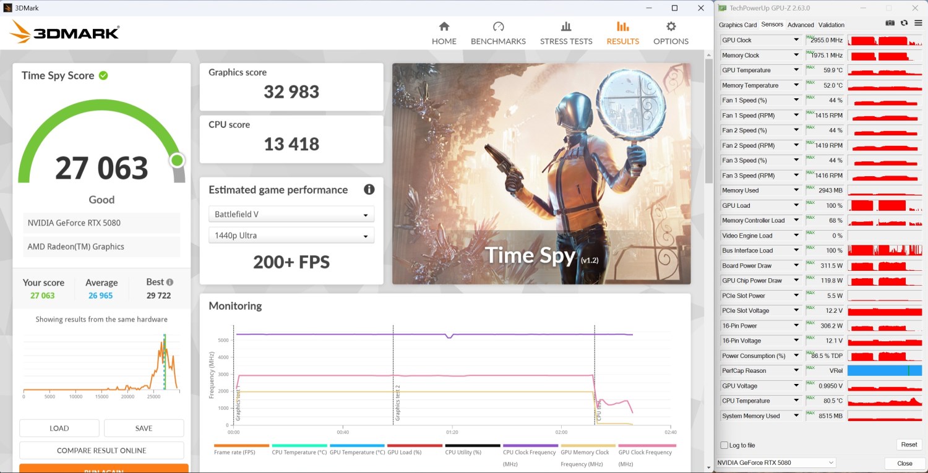Select the RESULTS section in 3DMark
Viewport: 928px width, 473px height.
point(623,33)
